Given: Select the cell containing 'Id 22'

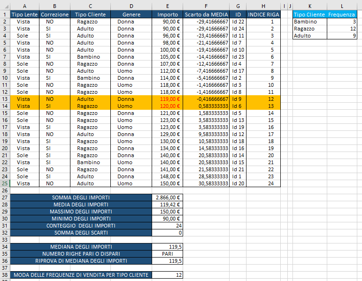Looking at the screenshot, I should coord(238,22).
